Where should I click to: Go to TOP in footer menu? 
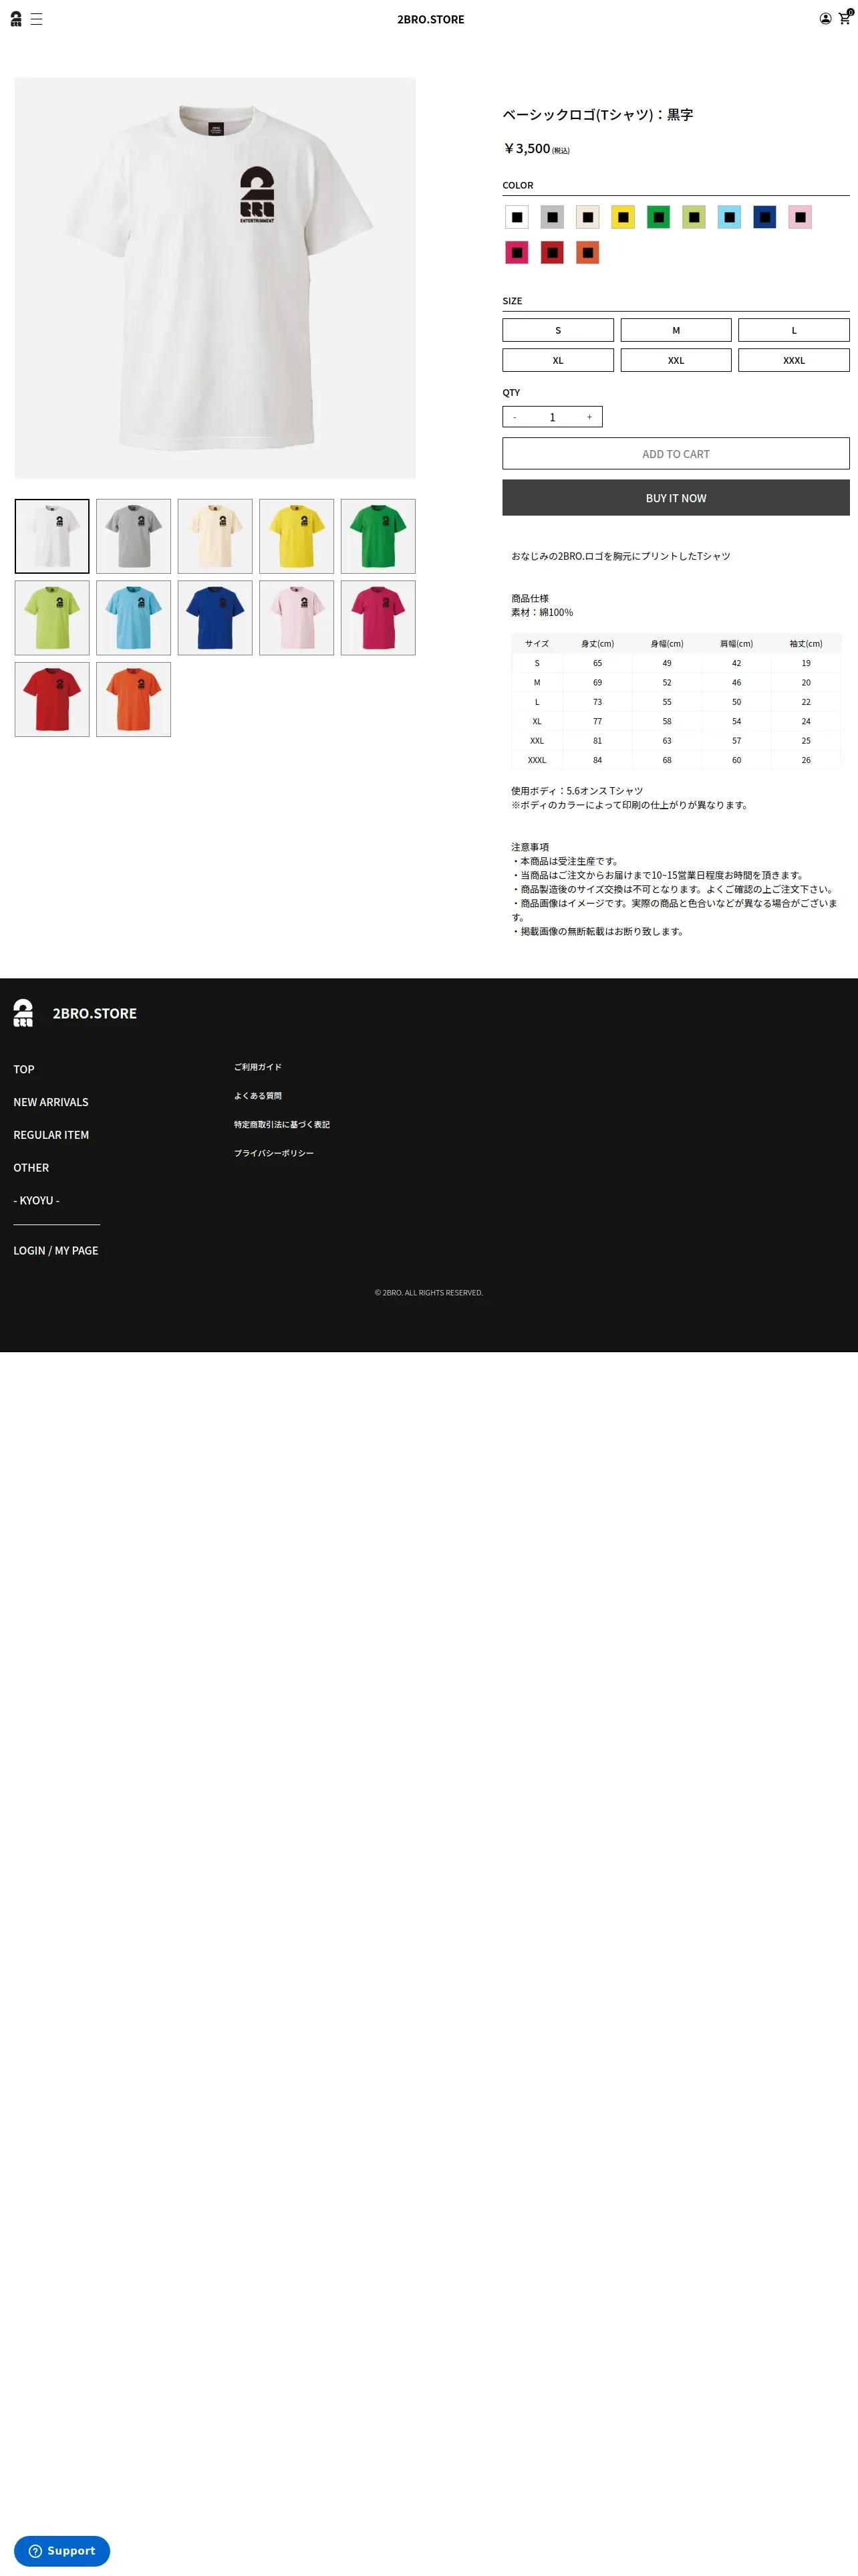click(x=24, y=1069)
